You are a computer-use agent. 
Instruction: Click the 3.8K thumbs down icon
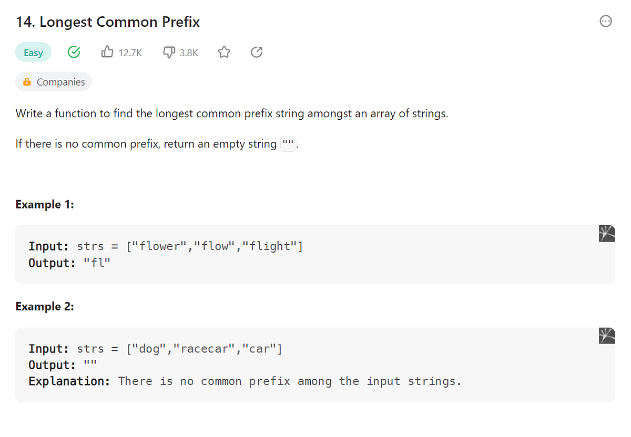click(x=168, y=52)
